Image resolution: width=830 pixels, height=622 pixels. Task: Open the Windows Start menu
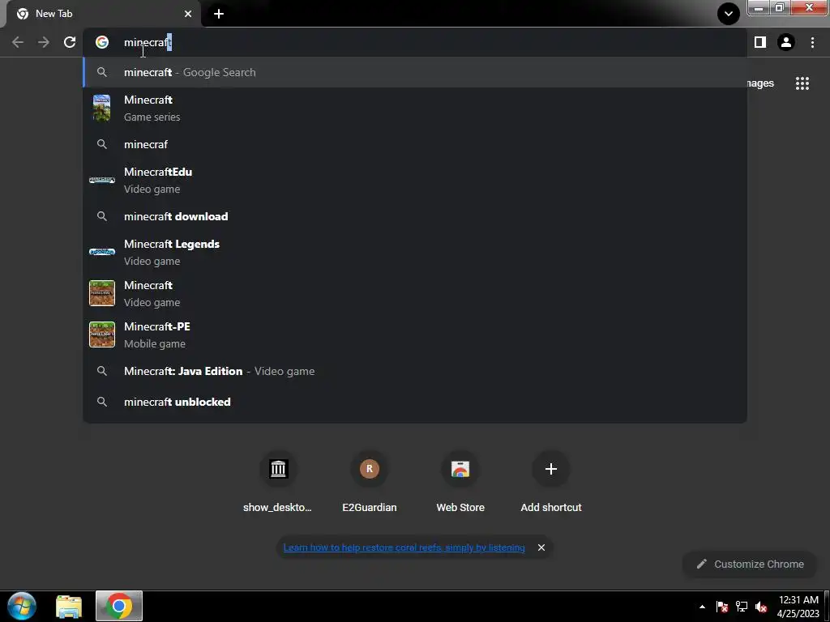[22, 606]
